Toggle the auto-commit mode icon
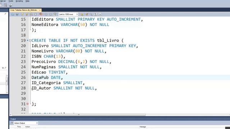Image resolution: width=230 pixels, height=129 pixels. click(x=55, y=14)
